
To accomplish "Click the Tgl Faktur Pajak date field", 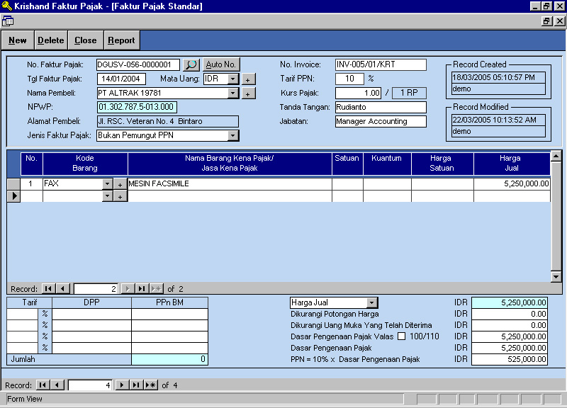I will tap(121, 79).
